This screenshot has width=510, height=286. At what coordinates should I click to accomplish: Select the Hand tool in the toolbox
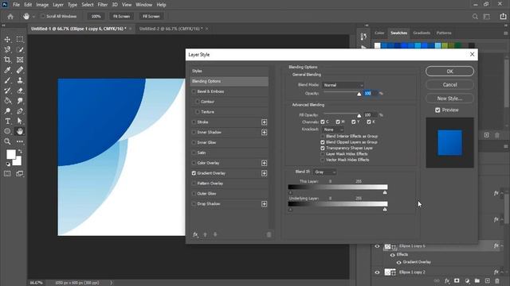point(20,131)
